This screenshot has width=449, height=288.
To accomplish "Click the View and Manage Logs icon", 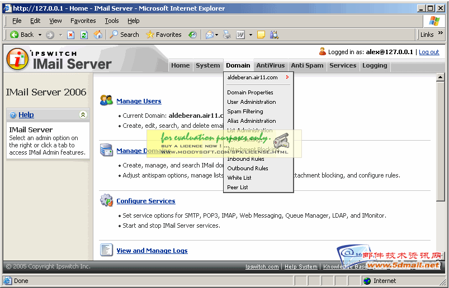I will [x=106, y=250].
